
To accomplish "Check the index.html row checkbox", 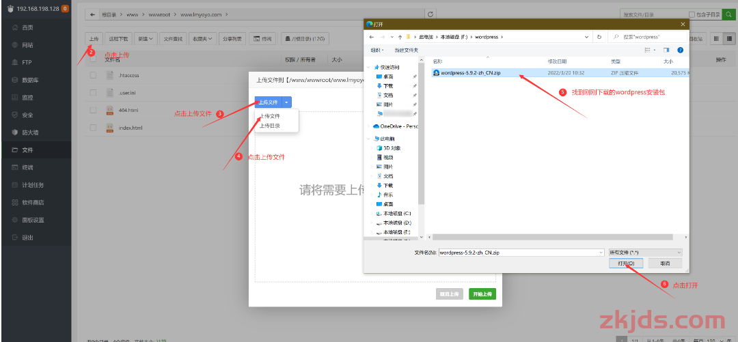I will coord(93,128).
